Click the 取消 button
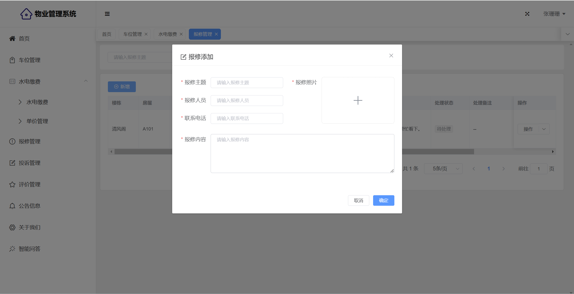Screen dimensions: 574x294 [358, 200]
